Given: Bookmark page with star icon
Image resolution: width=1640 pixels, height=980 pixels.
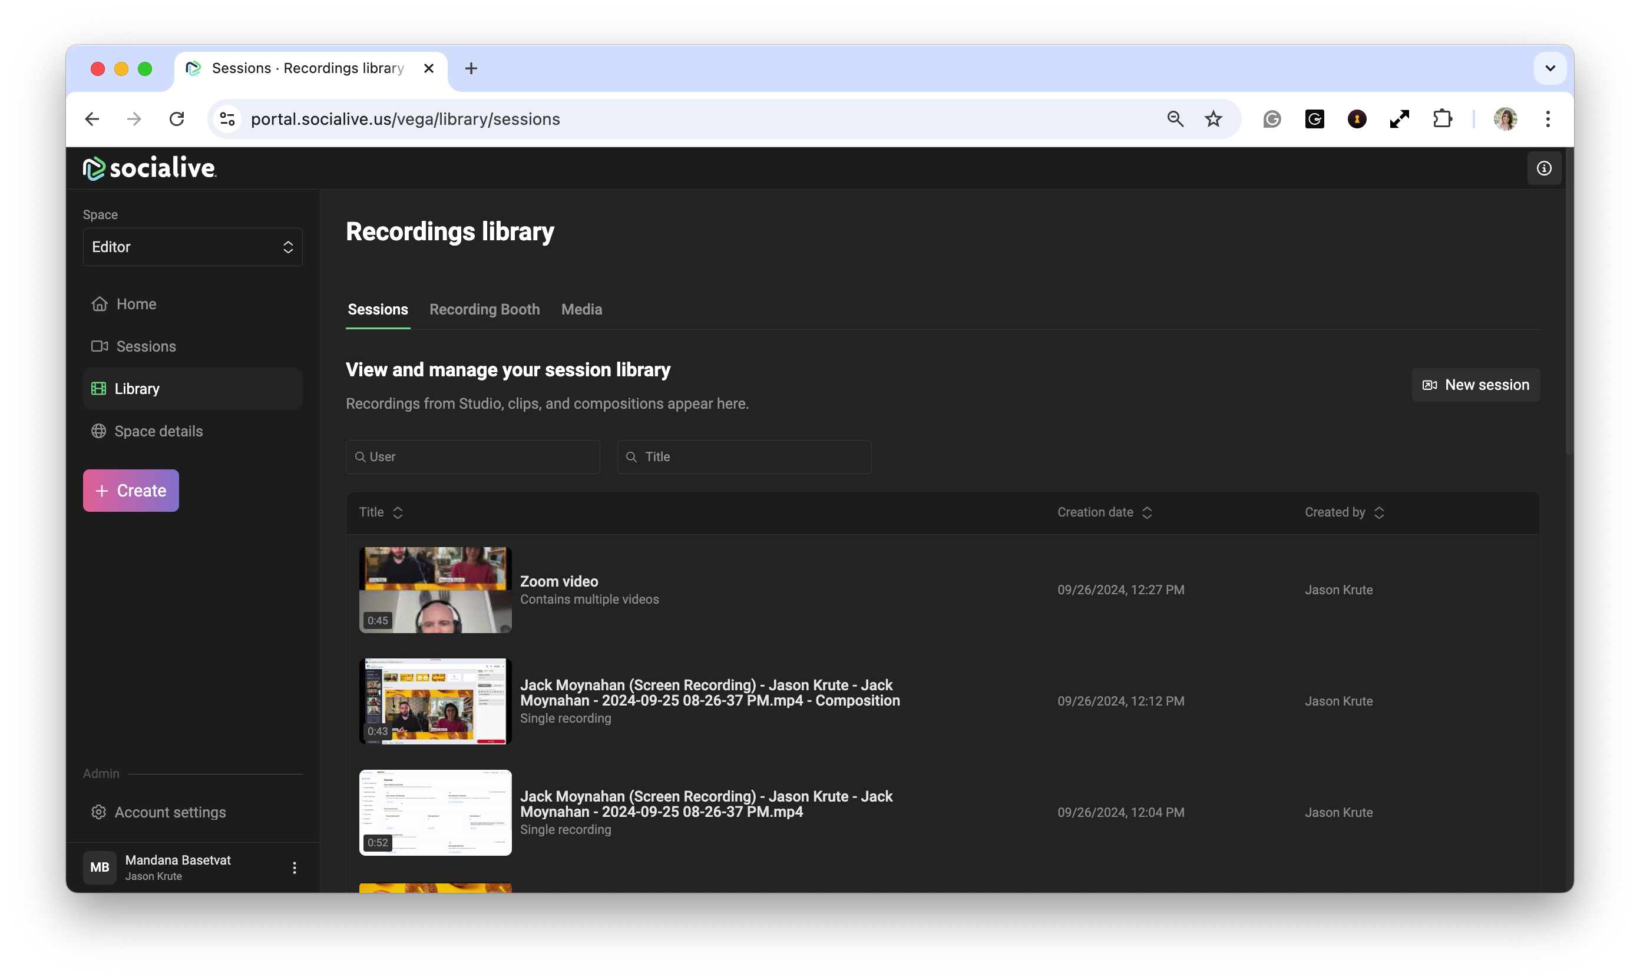Looking at the screenshot, I should 1214,119.
